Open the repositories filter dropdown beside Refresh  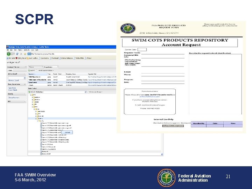pyautogui.click(x=45, y=71)
